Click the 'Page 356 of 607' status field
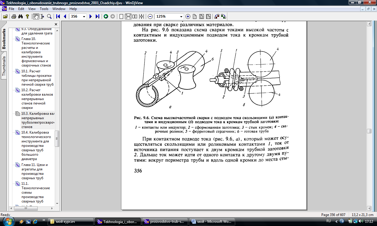This screenshot has width=377, height=226. point(333,215)
